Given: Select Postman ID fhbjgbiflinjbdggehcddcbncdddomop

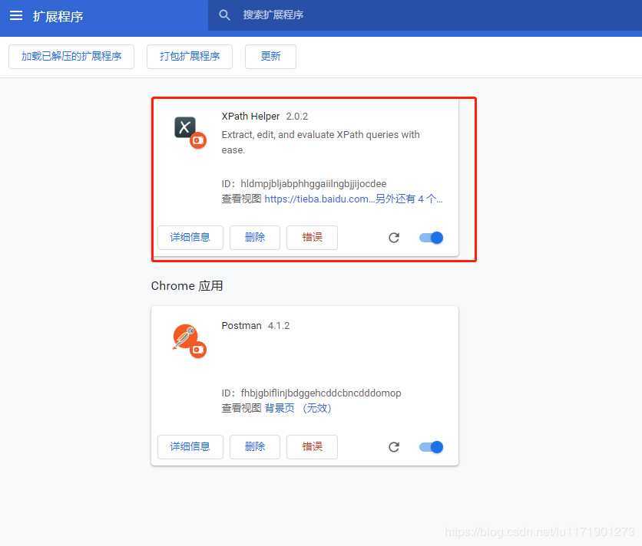Looking at the screenshot, I should (x=320, y=393).
